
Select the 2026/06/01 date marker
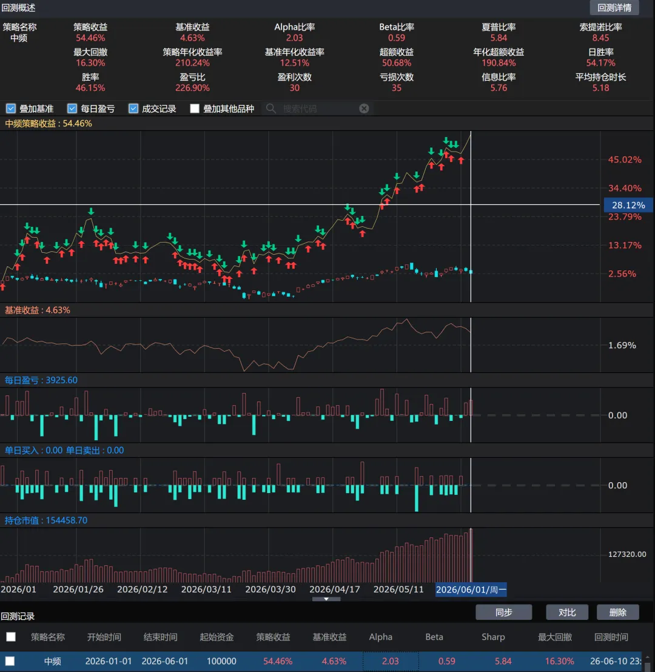pyautogui.click(x=471, y=590)
